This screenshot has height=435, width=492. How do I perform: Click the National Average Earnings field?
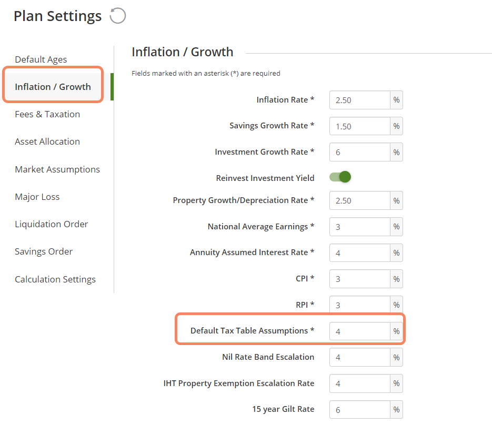click(360, 227)
